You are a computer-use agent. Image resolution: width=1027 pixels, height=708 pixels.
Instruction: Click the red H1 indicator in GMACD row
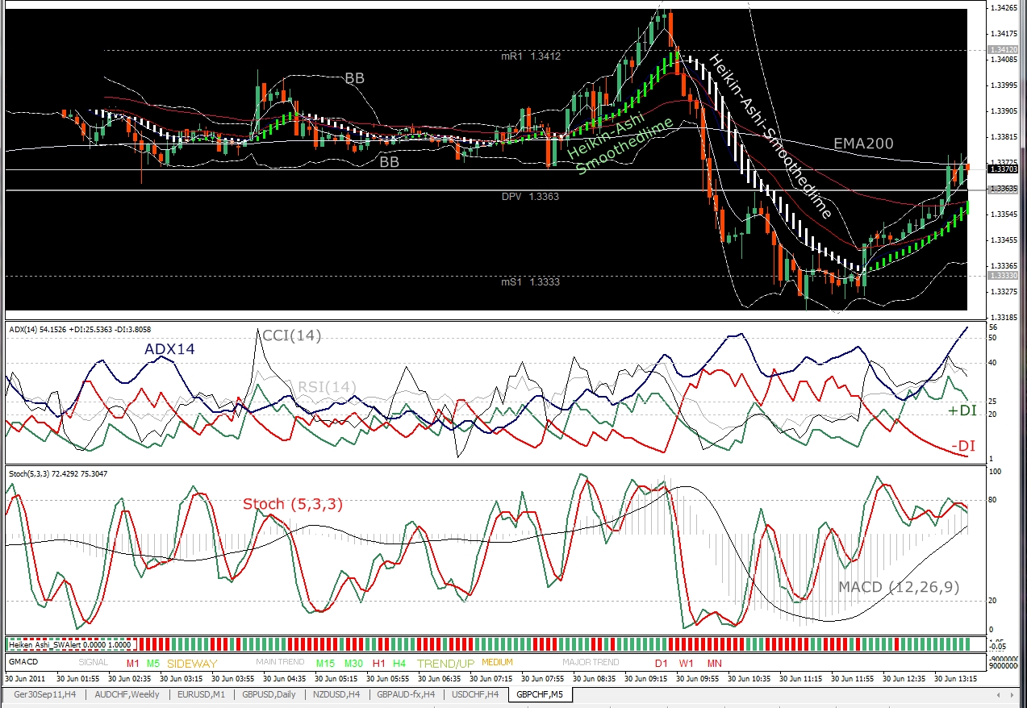[379, 663]
